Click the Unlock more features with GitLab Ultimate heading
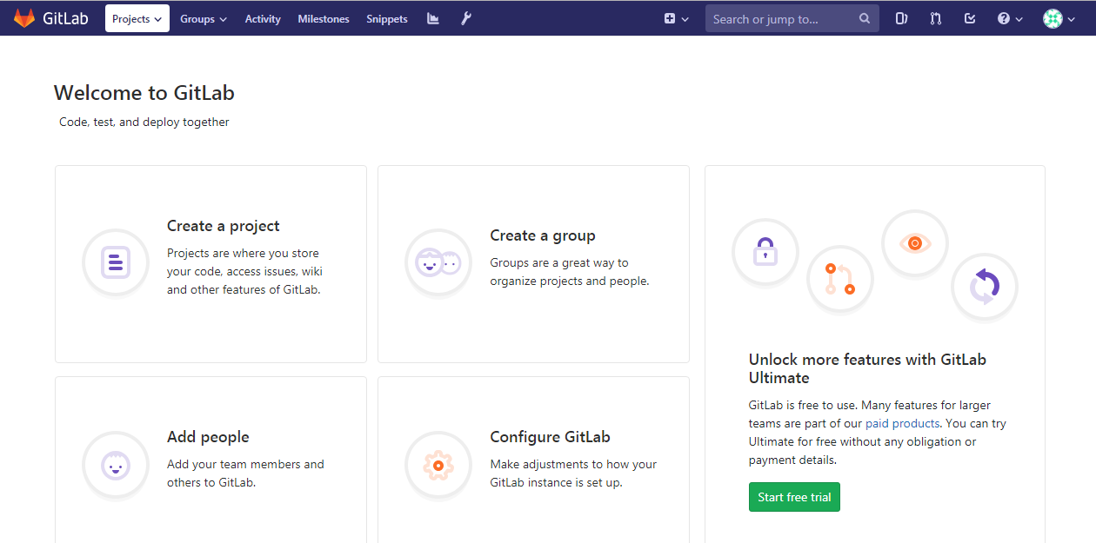The image size is (1096, 543). coord(867,368)
